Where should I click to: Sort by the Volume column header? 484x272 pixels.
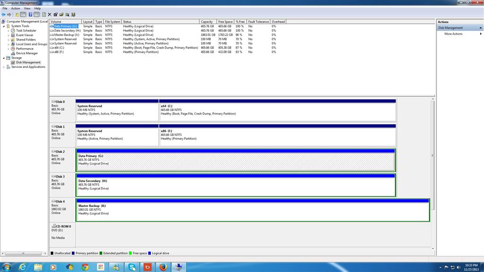(65, 22)
